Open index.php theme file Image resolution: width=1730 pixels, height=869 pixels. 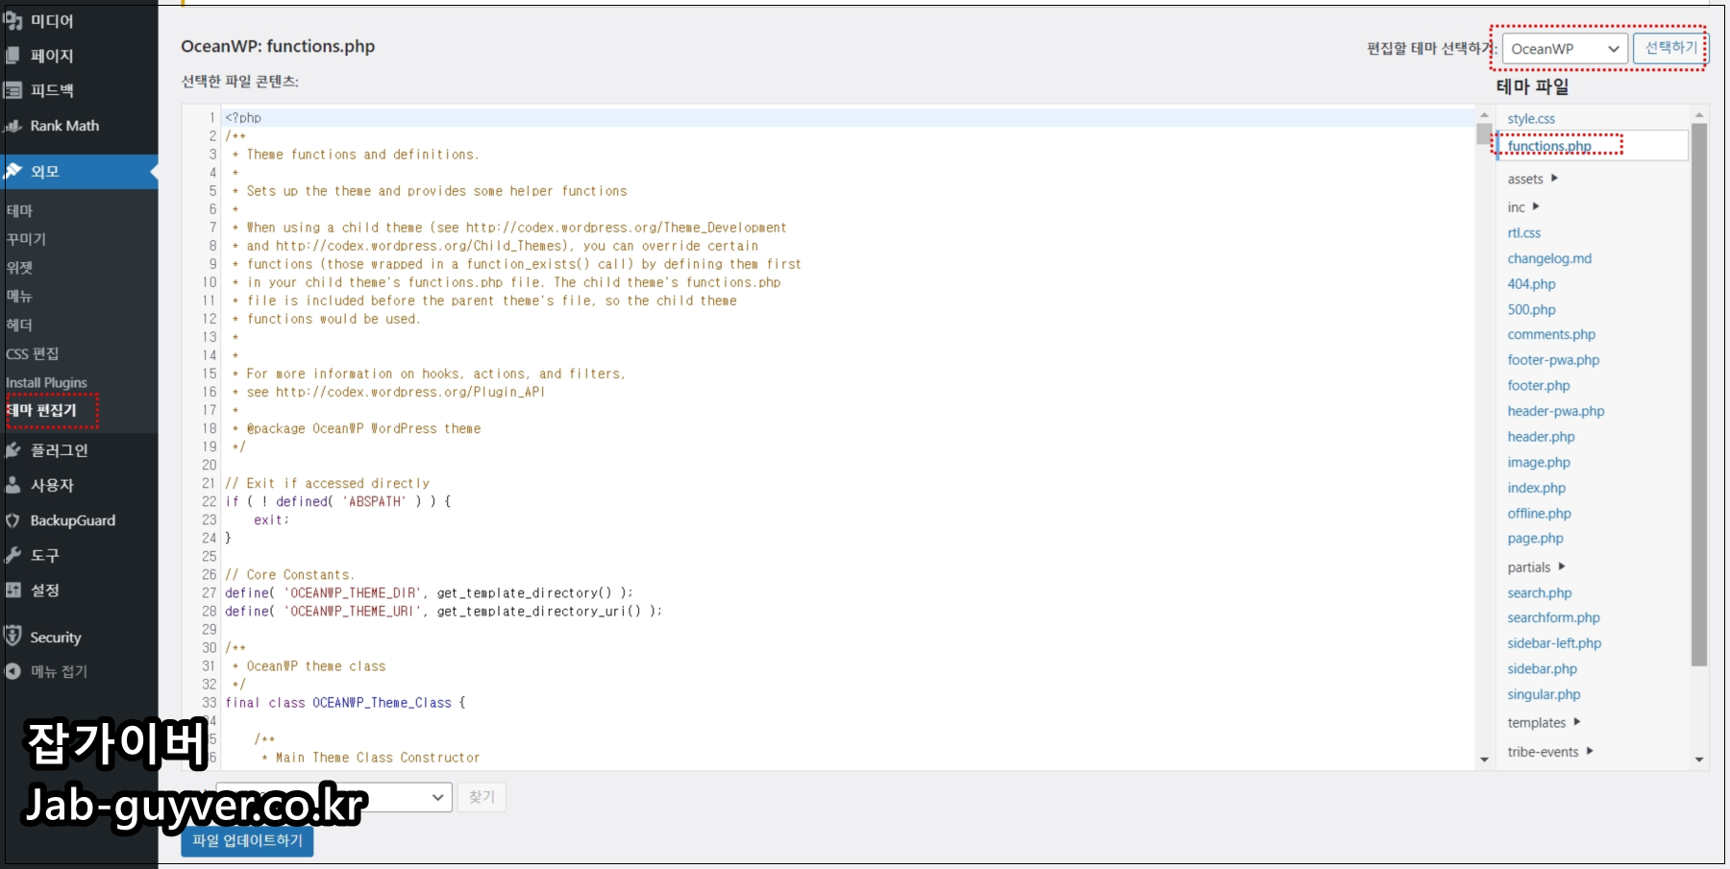pos(1536,488)
